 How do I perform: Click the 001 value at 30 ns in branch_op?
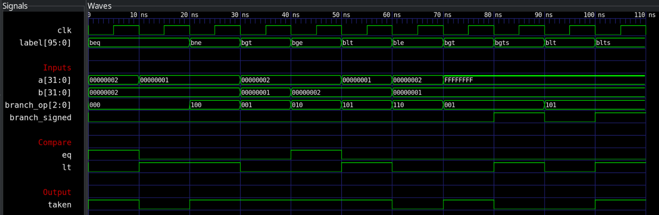(247, 105)
